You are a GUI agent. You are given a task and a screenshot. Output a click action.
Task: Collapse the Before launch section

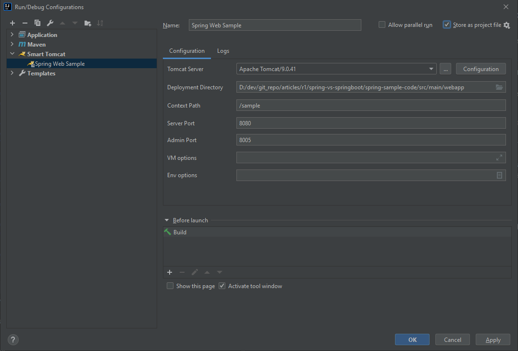click(x=167, y=220)
